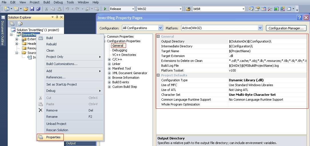Click the Extension Manager green arrow icon

pyautogui.click(x=276, y=9)
